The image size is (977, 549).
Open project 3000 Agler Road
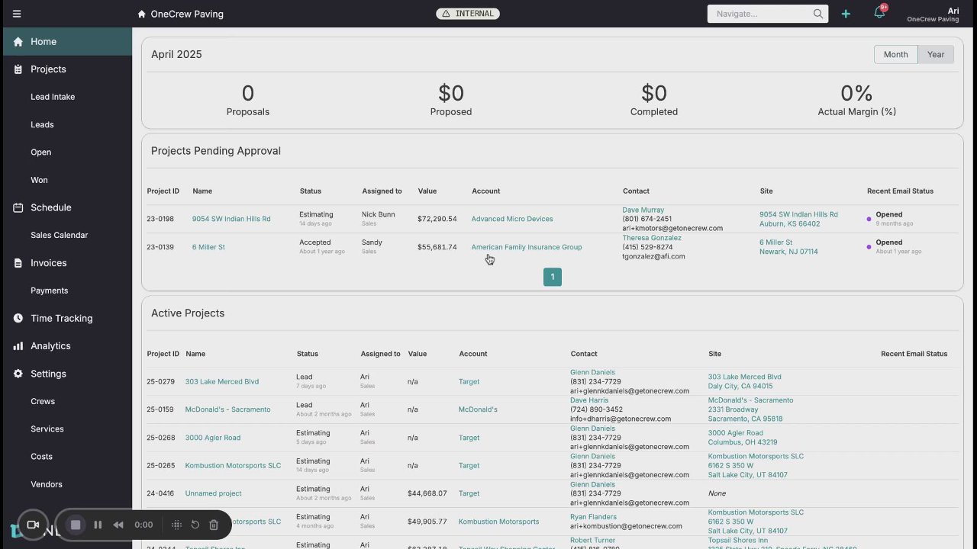(x=213, y=438)
